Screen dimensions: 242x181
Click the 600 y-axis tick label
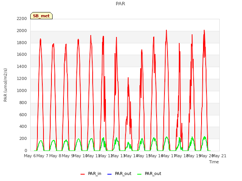coord(23,115)
